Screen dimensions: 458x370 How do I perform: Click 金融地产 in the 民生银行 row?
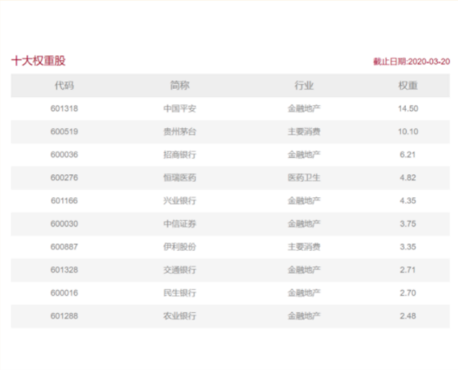pos(304,293)
